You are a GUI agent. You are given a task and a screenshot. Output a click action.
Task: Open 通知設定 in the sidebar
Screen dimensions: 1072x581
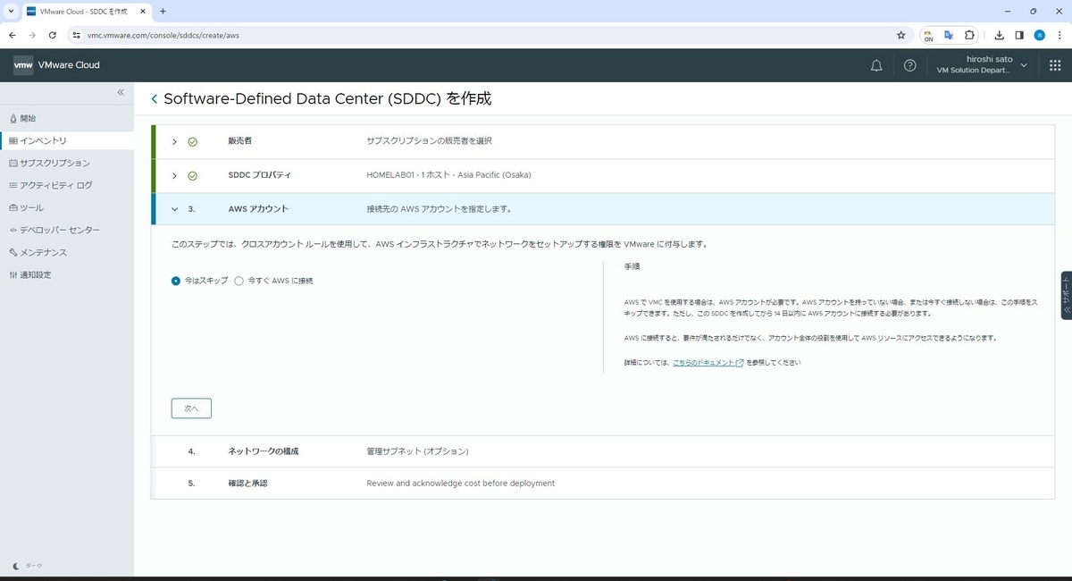click(67, 274)
